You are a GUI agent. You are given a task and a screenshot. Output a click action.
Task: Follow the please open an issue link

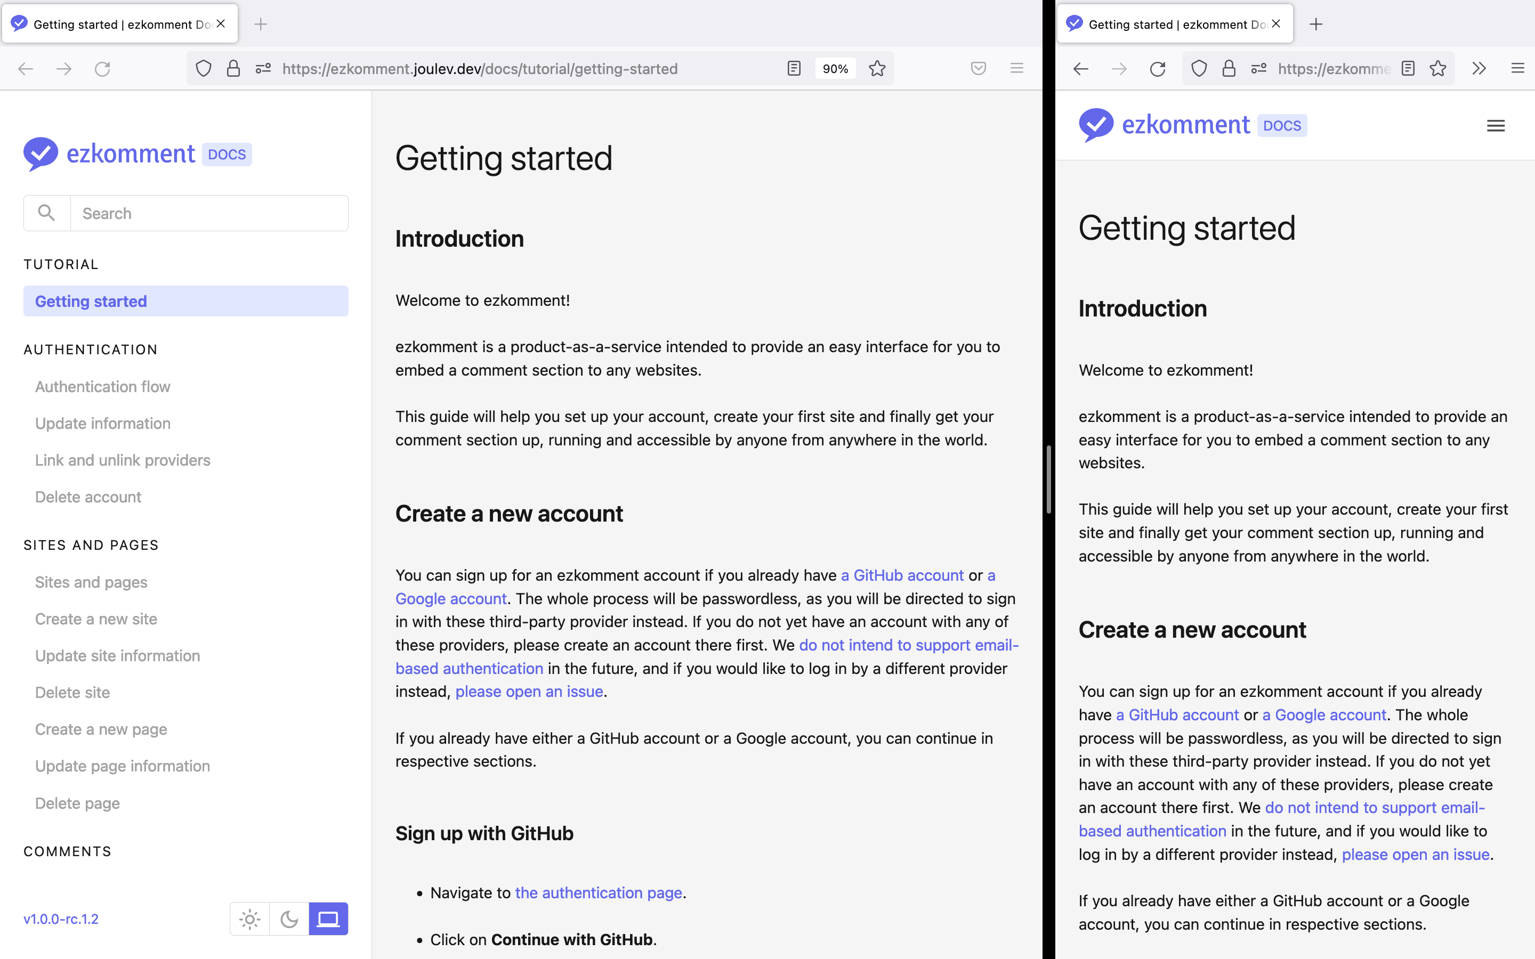528,692
